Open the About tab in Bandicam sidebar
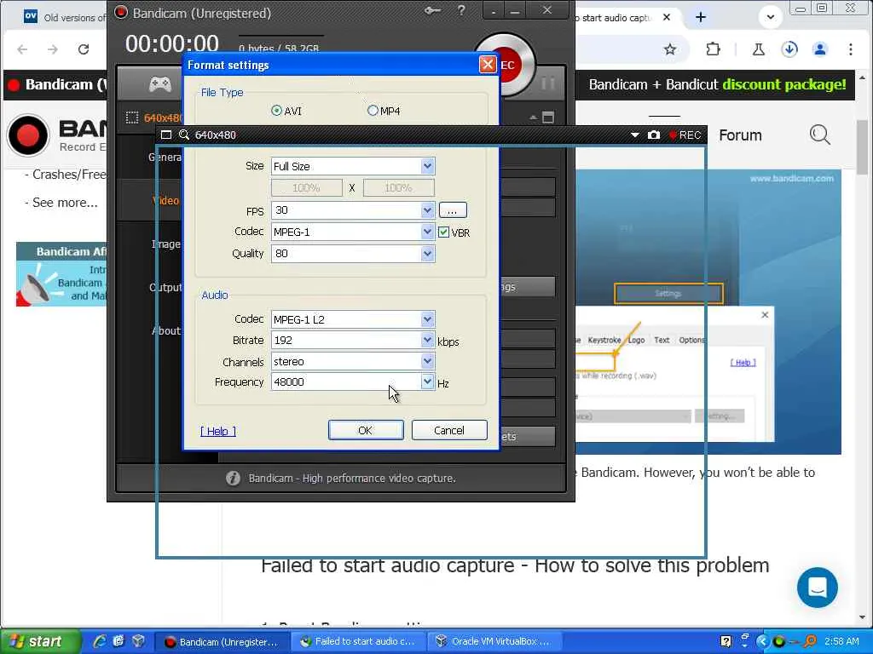 [x=166, y=331]
